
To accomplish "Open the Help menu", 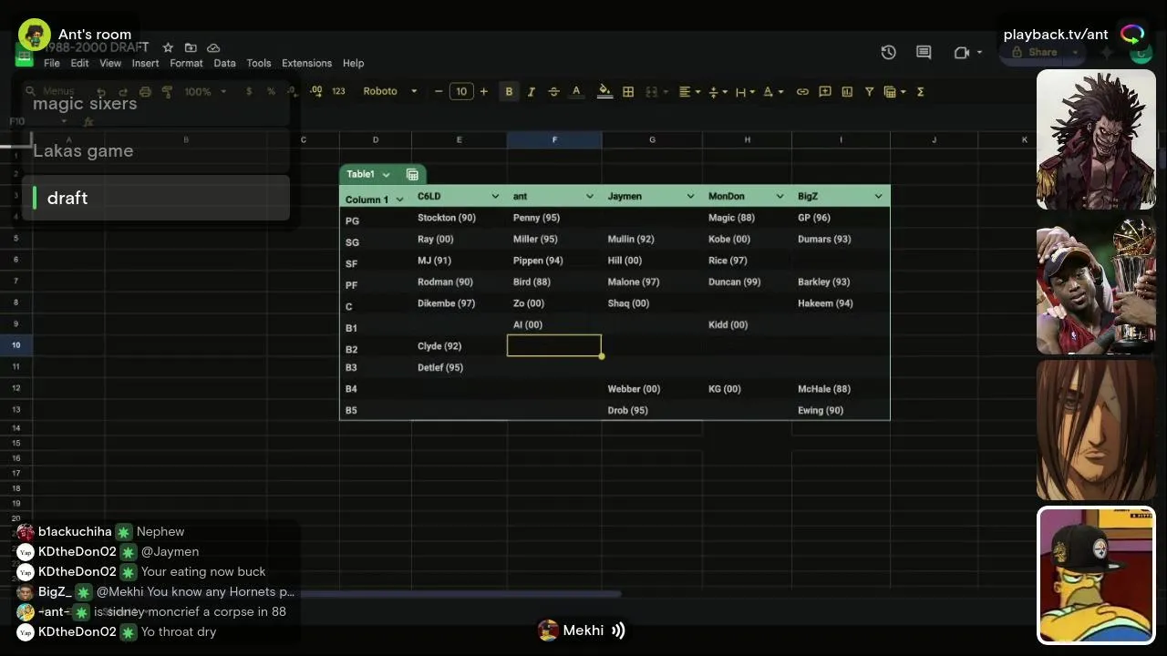I will pos(354,63).
